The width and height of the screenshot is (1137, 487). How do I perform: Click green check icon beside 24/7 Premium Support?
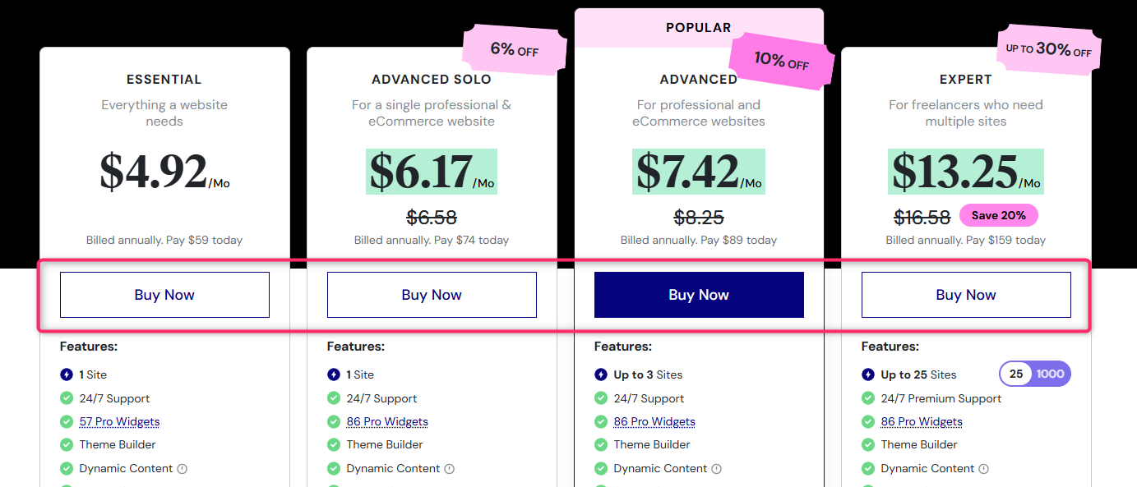868,398
